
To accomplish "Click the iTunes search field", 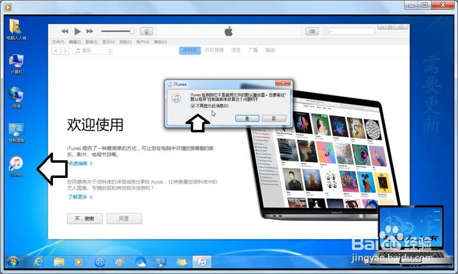I will coord(349,31).
